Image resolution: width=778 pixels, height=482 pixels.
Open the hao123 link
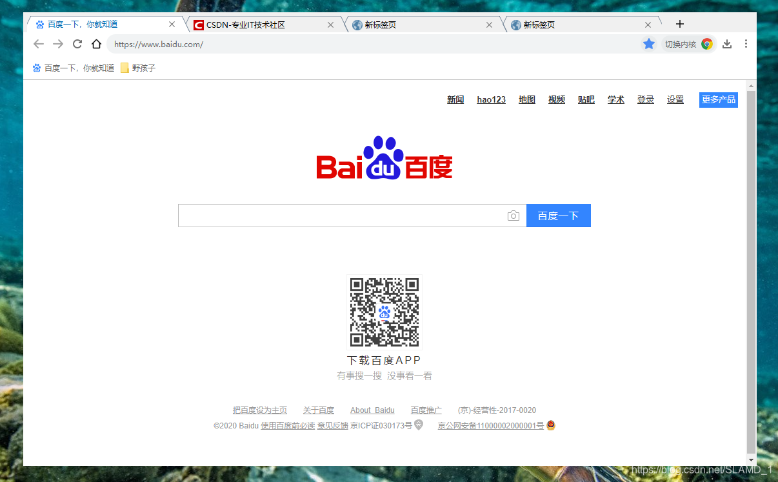point(492,99)
